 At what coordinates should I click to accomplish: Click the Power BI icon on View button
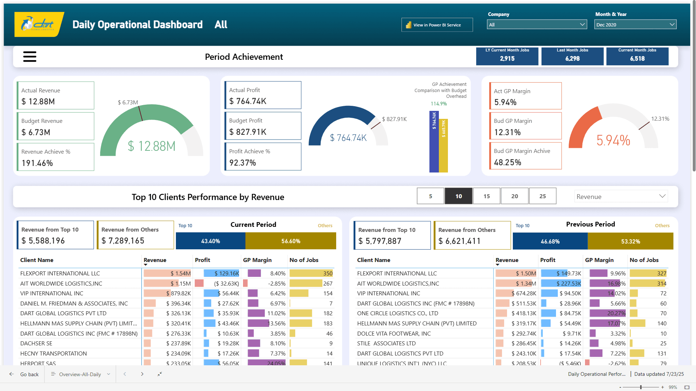tap(409, 25)
